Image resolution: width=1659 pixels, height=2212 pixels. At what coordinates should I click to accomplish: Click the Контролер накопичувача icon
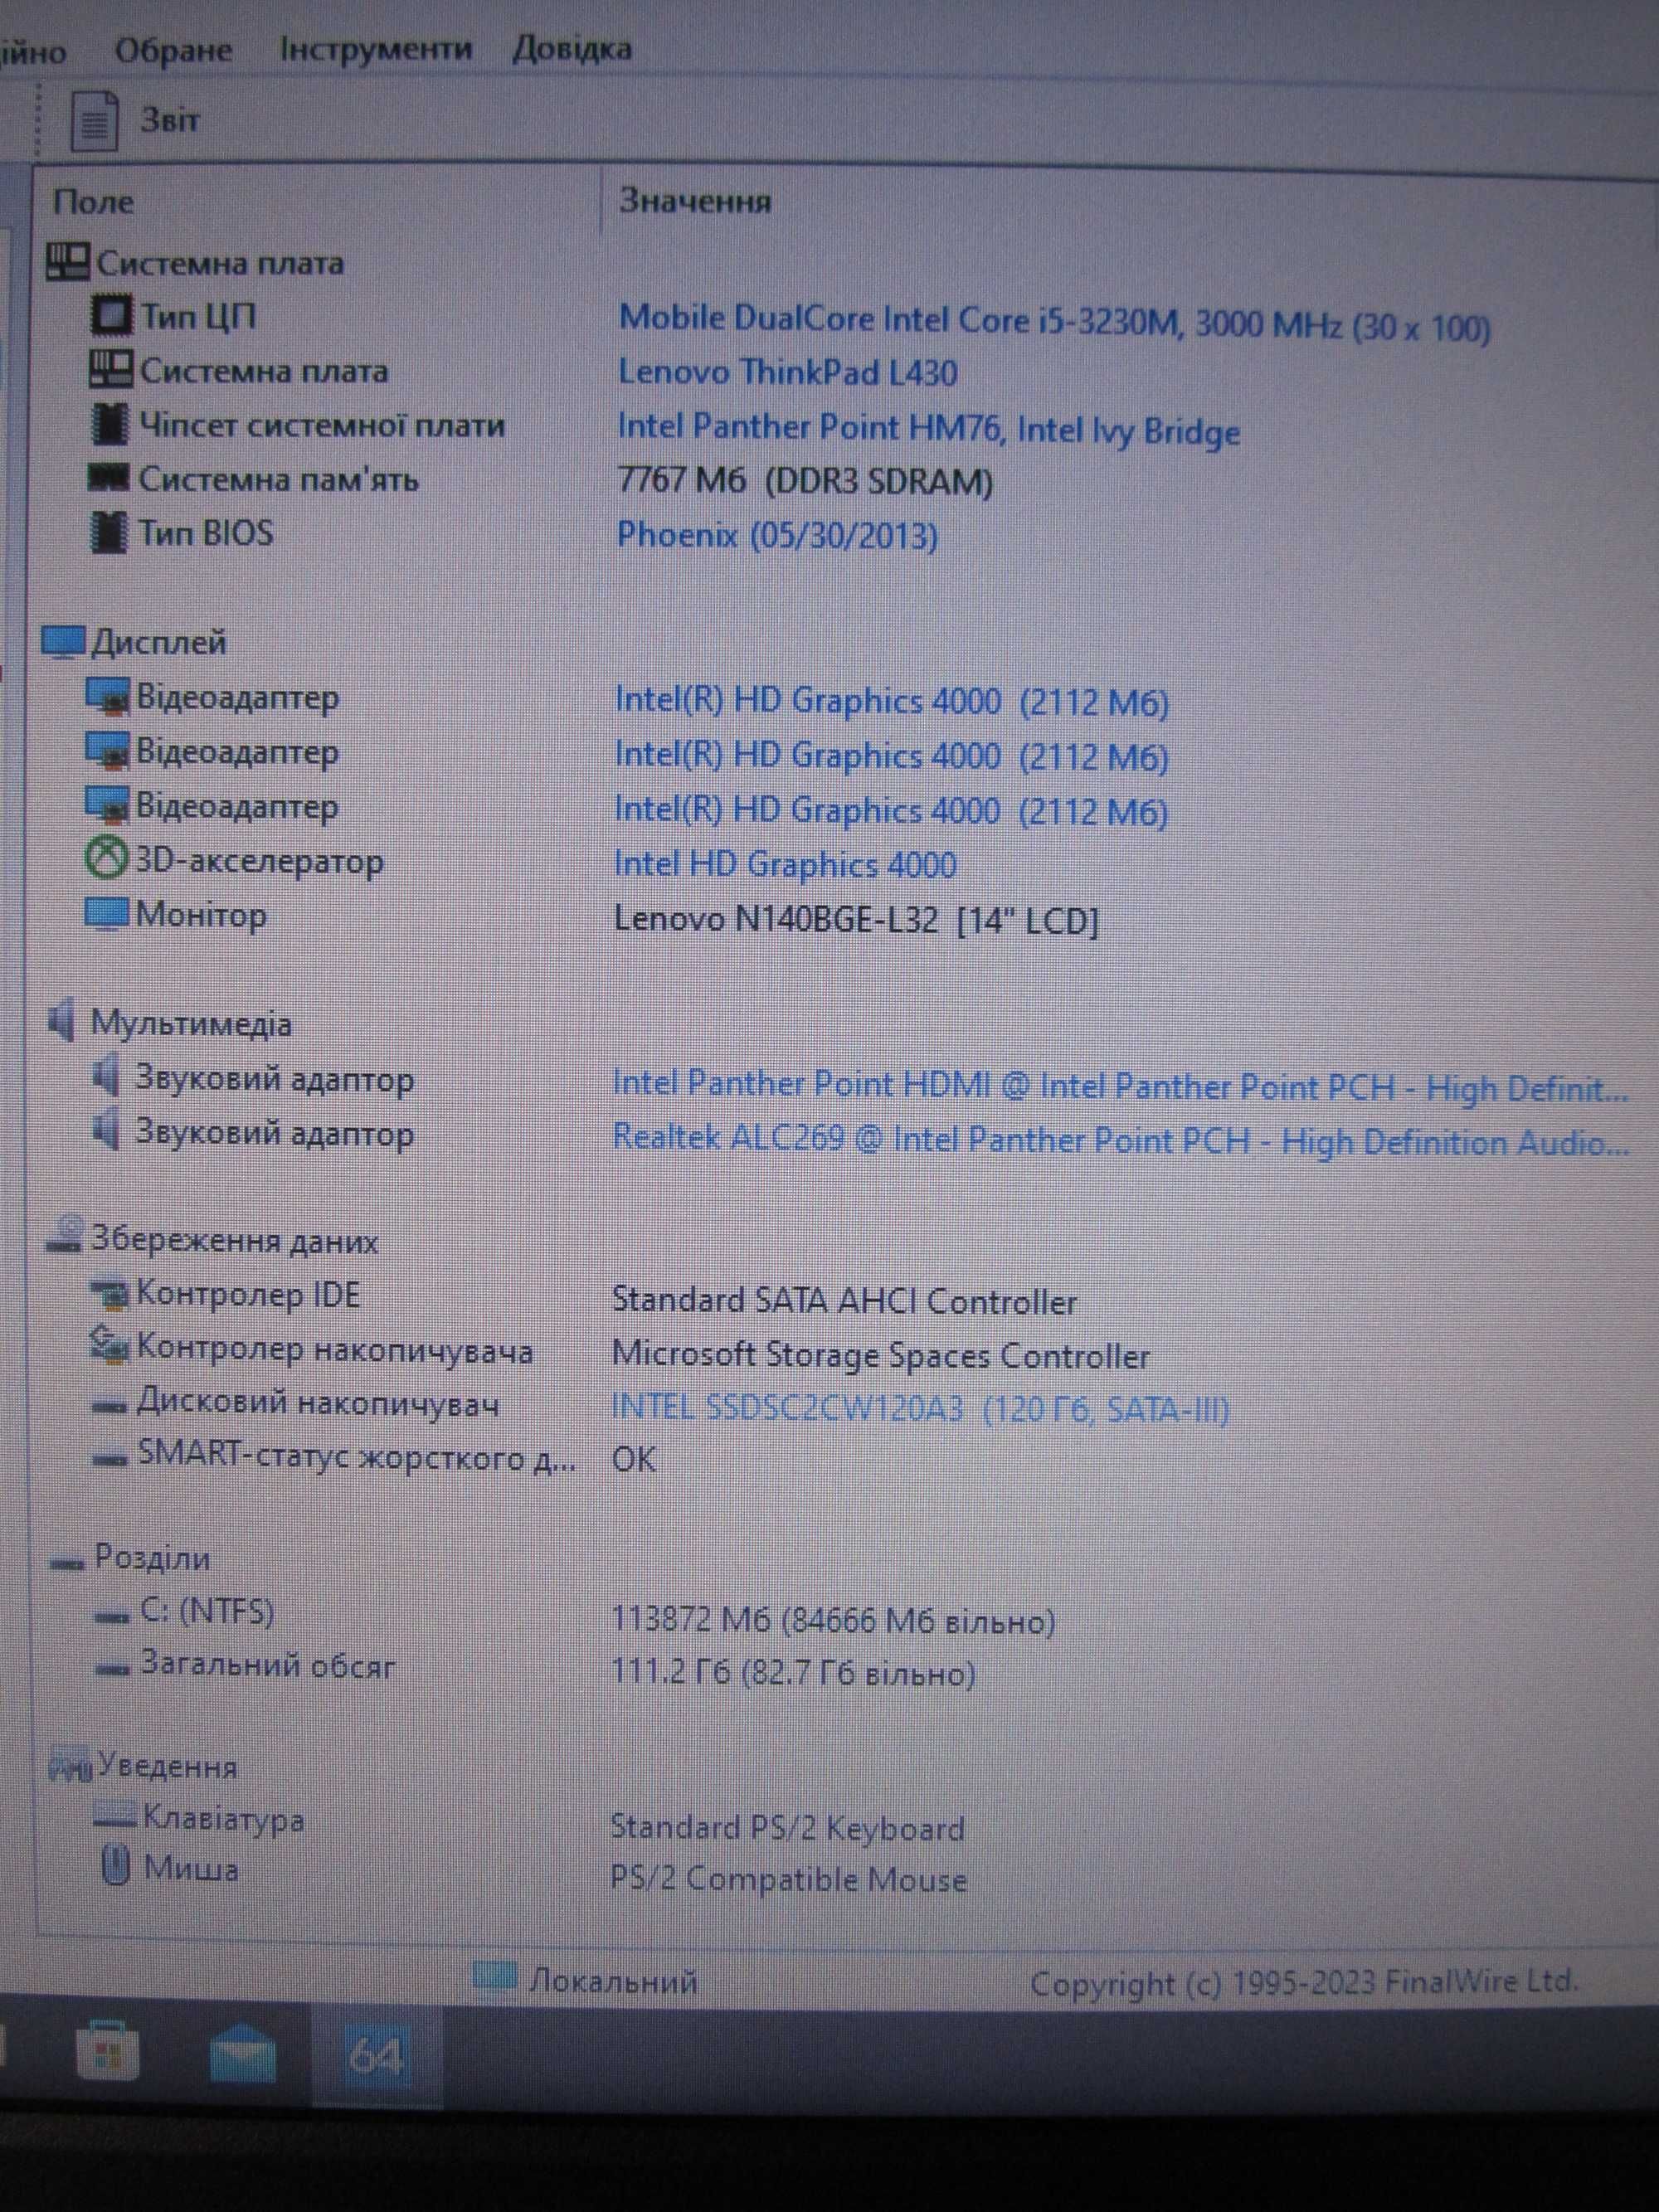tap(108, 1345)
